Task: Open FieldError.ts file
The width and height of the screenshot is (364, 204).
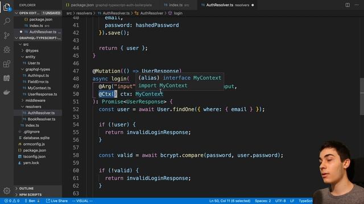Action: click(38, 82)
